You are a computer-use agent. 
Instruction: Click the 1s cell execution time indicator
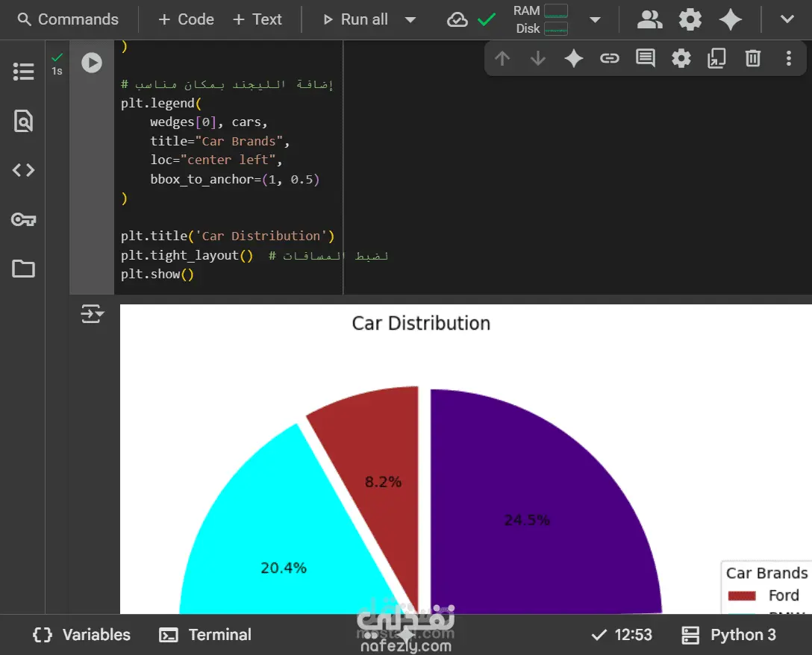pos(57,71)
